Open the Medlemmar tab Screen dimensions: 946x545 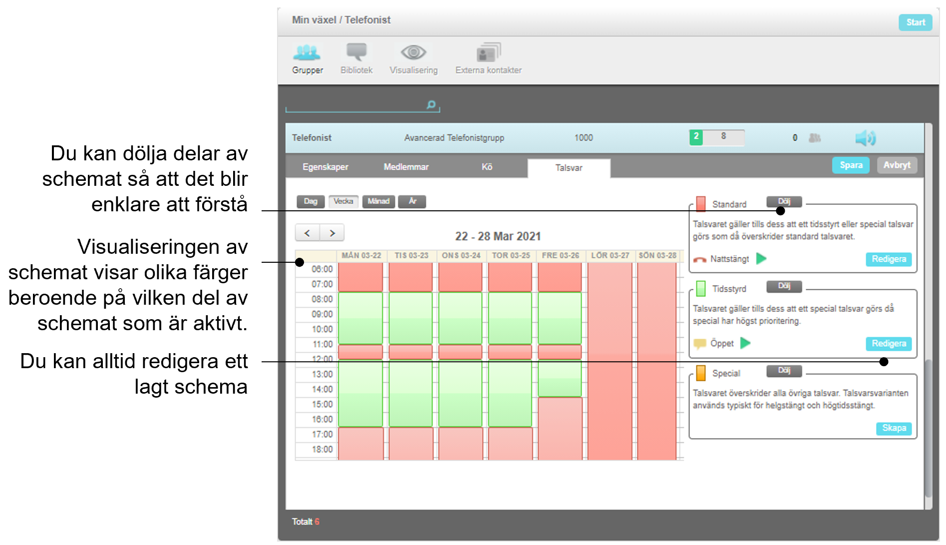tap(406, 167)
